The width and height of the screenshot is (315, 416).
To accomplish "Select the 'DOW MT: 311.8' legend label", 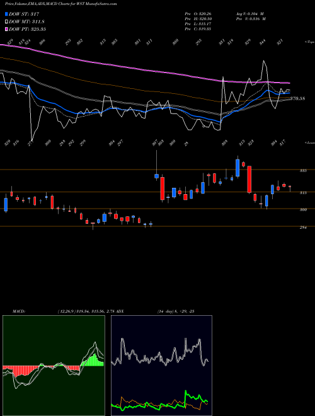I will [26, 22].
